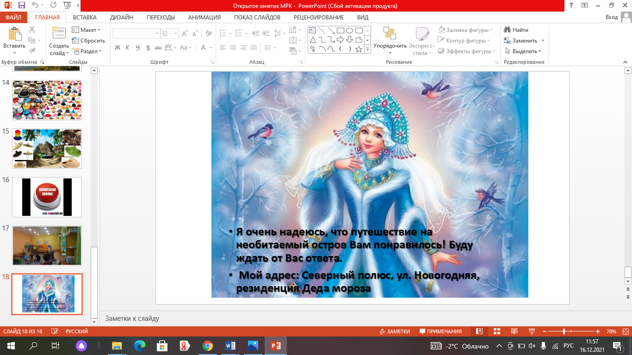Toggle the Notes (Заметки) pane
The width and height of the screenshot is (632, 355).
pos(395,331)
